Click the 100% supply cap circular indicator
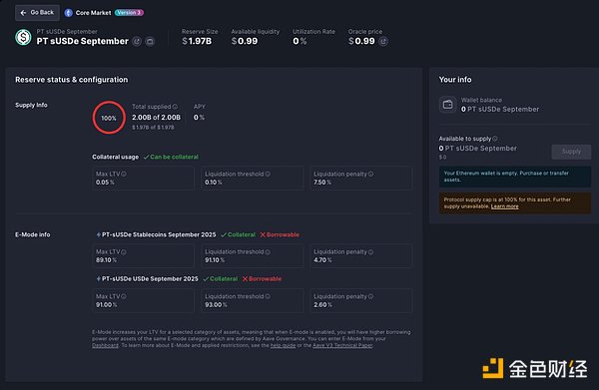Screen dimensions: 599x390 (109, 118)
